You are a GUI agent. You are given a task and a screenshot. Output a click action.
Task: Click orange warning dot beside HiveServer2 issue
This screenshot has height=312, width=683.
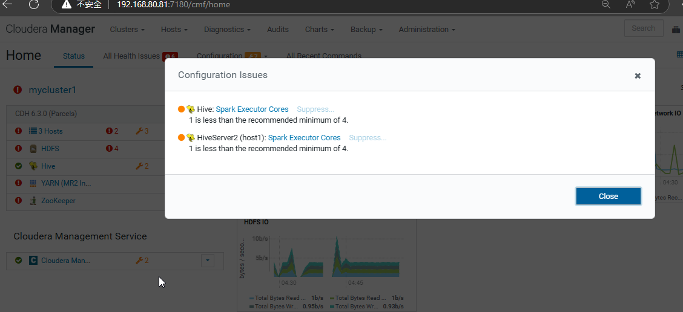(181, 137)
